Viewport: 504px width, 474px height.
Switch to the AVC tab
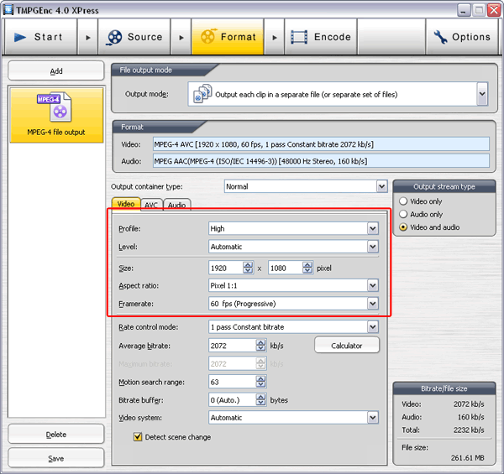151,204
